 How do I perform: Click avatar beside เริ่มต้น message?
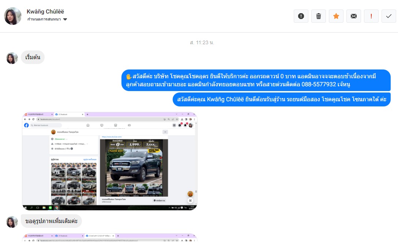tap(12, 59)
